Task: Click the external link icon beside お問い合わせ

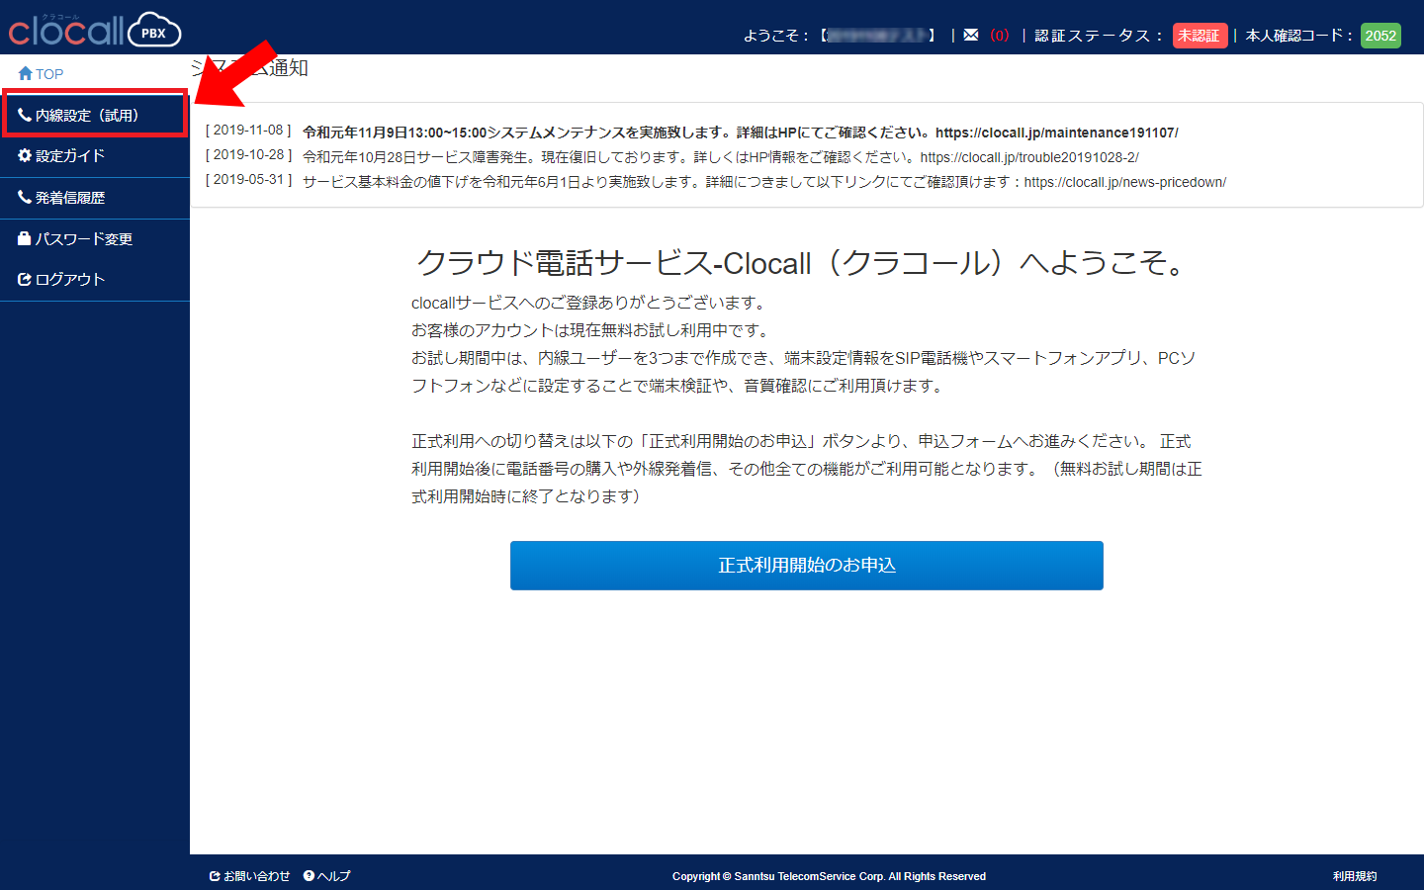Action: 215,876
